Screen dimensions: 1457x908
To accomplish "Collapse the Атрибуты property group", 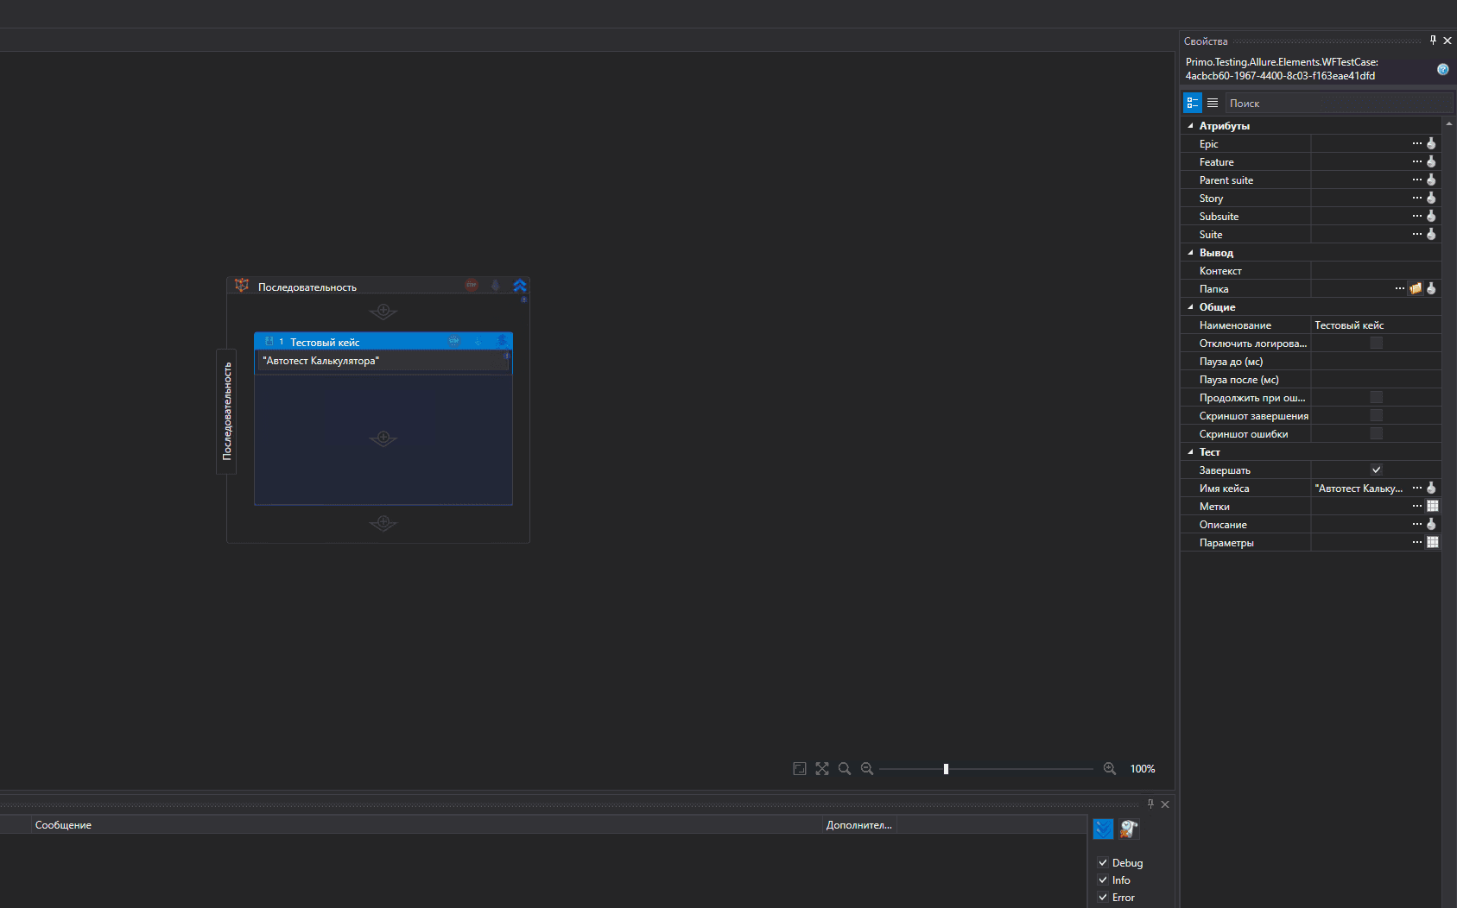I will (x=1191, y=126).
